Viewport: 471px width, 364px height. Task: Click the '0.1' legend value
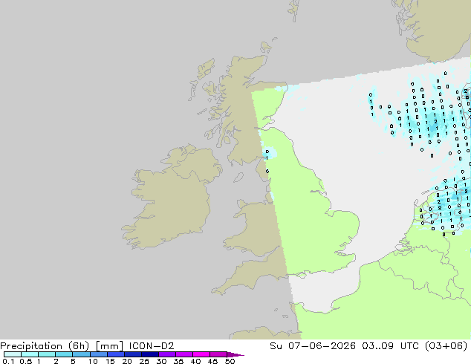point(8,361)
